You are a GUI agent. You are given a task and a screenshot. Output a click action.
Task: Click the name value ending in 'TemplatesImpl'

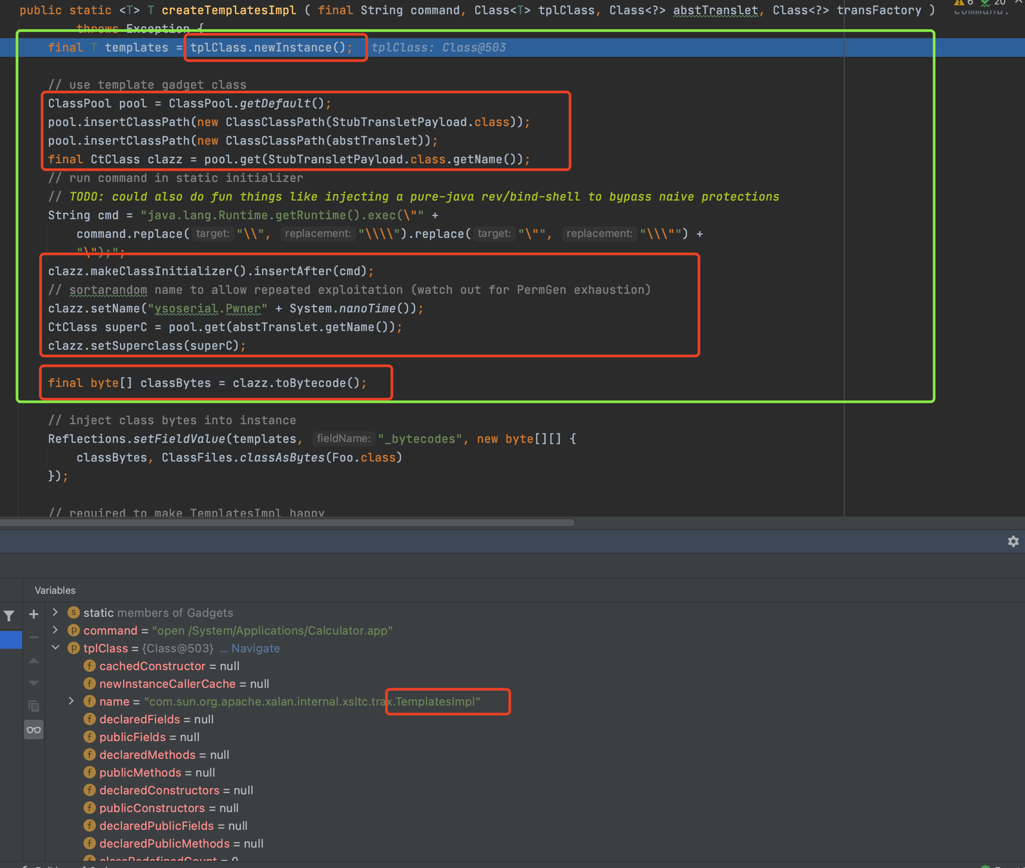[312, 701]
